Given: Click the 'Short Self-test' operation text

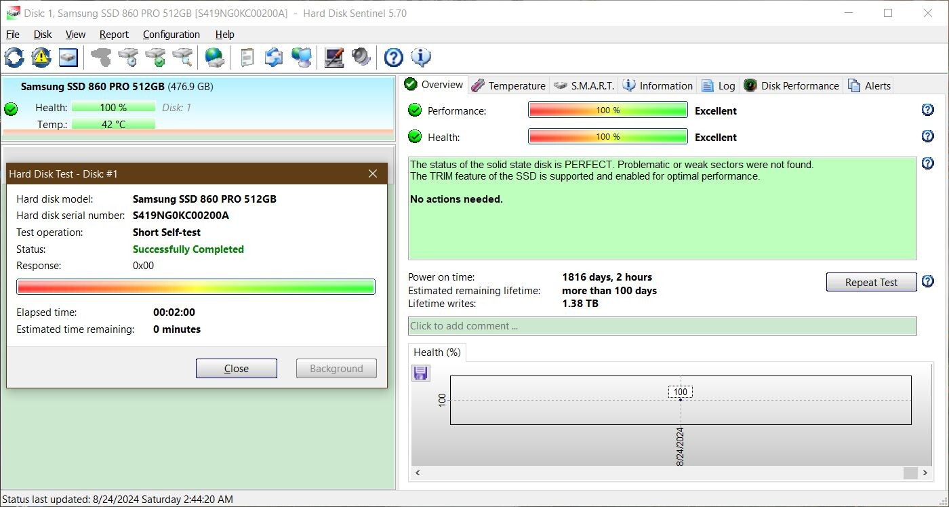Looking at the screenshot, I should pos(167,232).
